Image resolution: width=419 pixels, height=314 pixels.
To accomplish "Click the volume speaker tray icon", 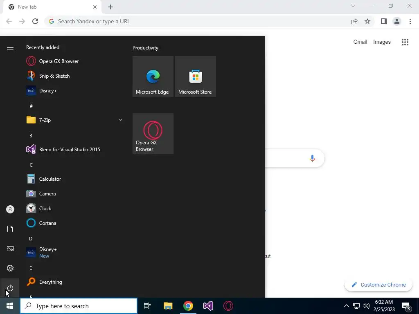I will click(366, 306).
